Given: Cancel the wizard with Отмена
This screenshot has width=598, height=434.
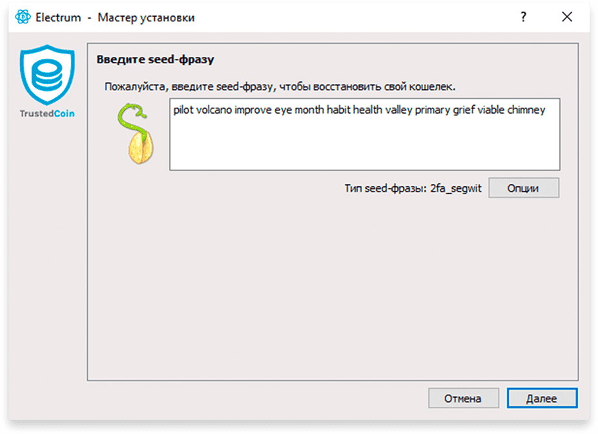Looking at the screenshot, I should 464,399.
